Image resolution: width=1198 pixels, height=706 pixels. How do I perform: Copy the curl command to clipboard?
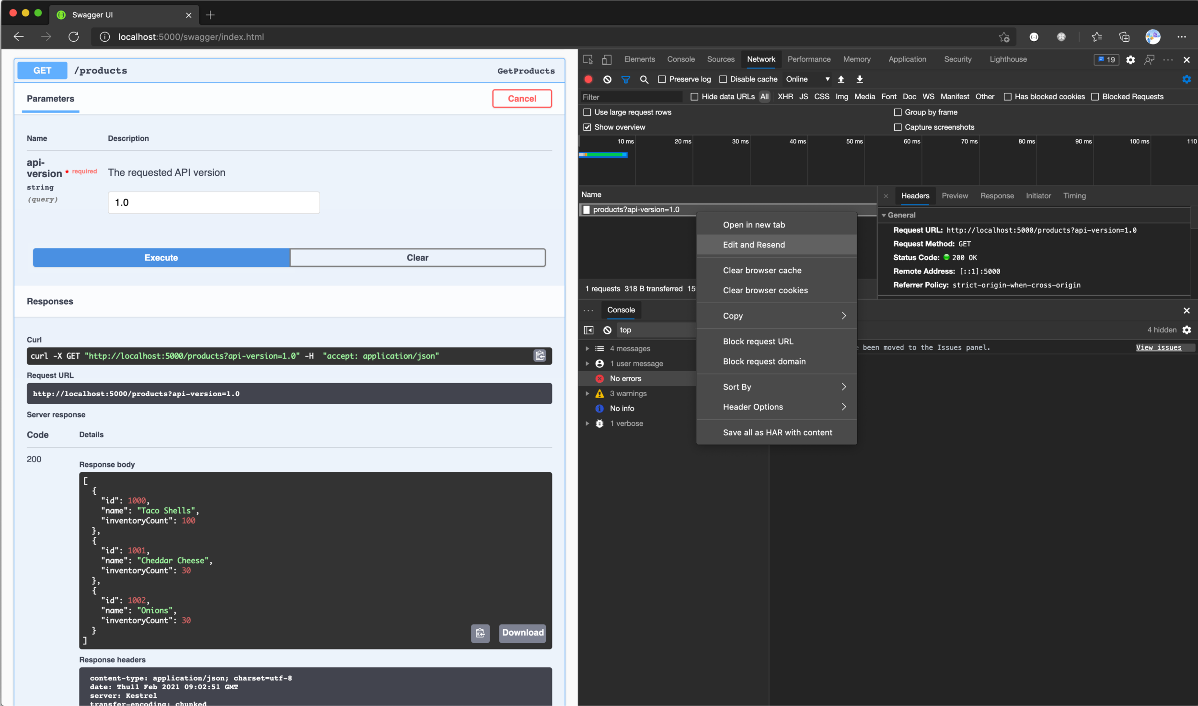[540, 355]
